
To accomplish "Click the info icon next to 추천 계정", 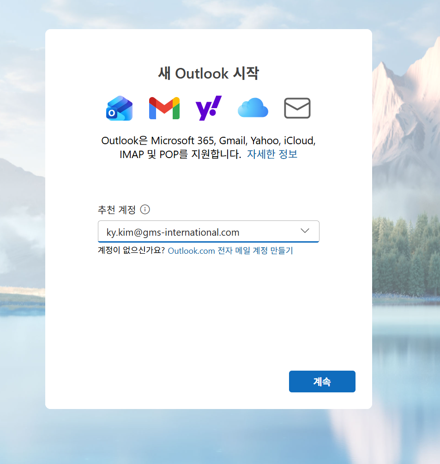I will 145,209.
